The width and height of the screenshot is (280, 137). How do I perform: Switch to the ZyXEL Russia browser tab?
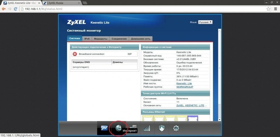[x=61, y=3]
